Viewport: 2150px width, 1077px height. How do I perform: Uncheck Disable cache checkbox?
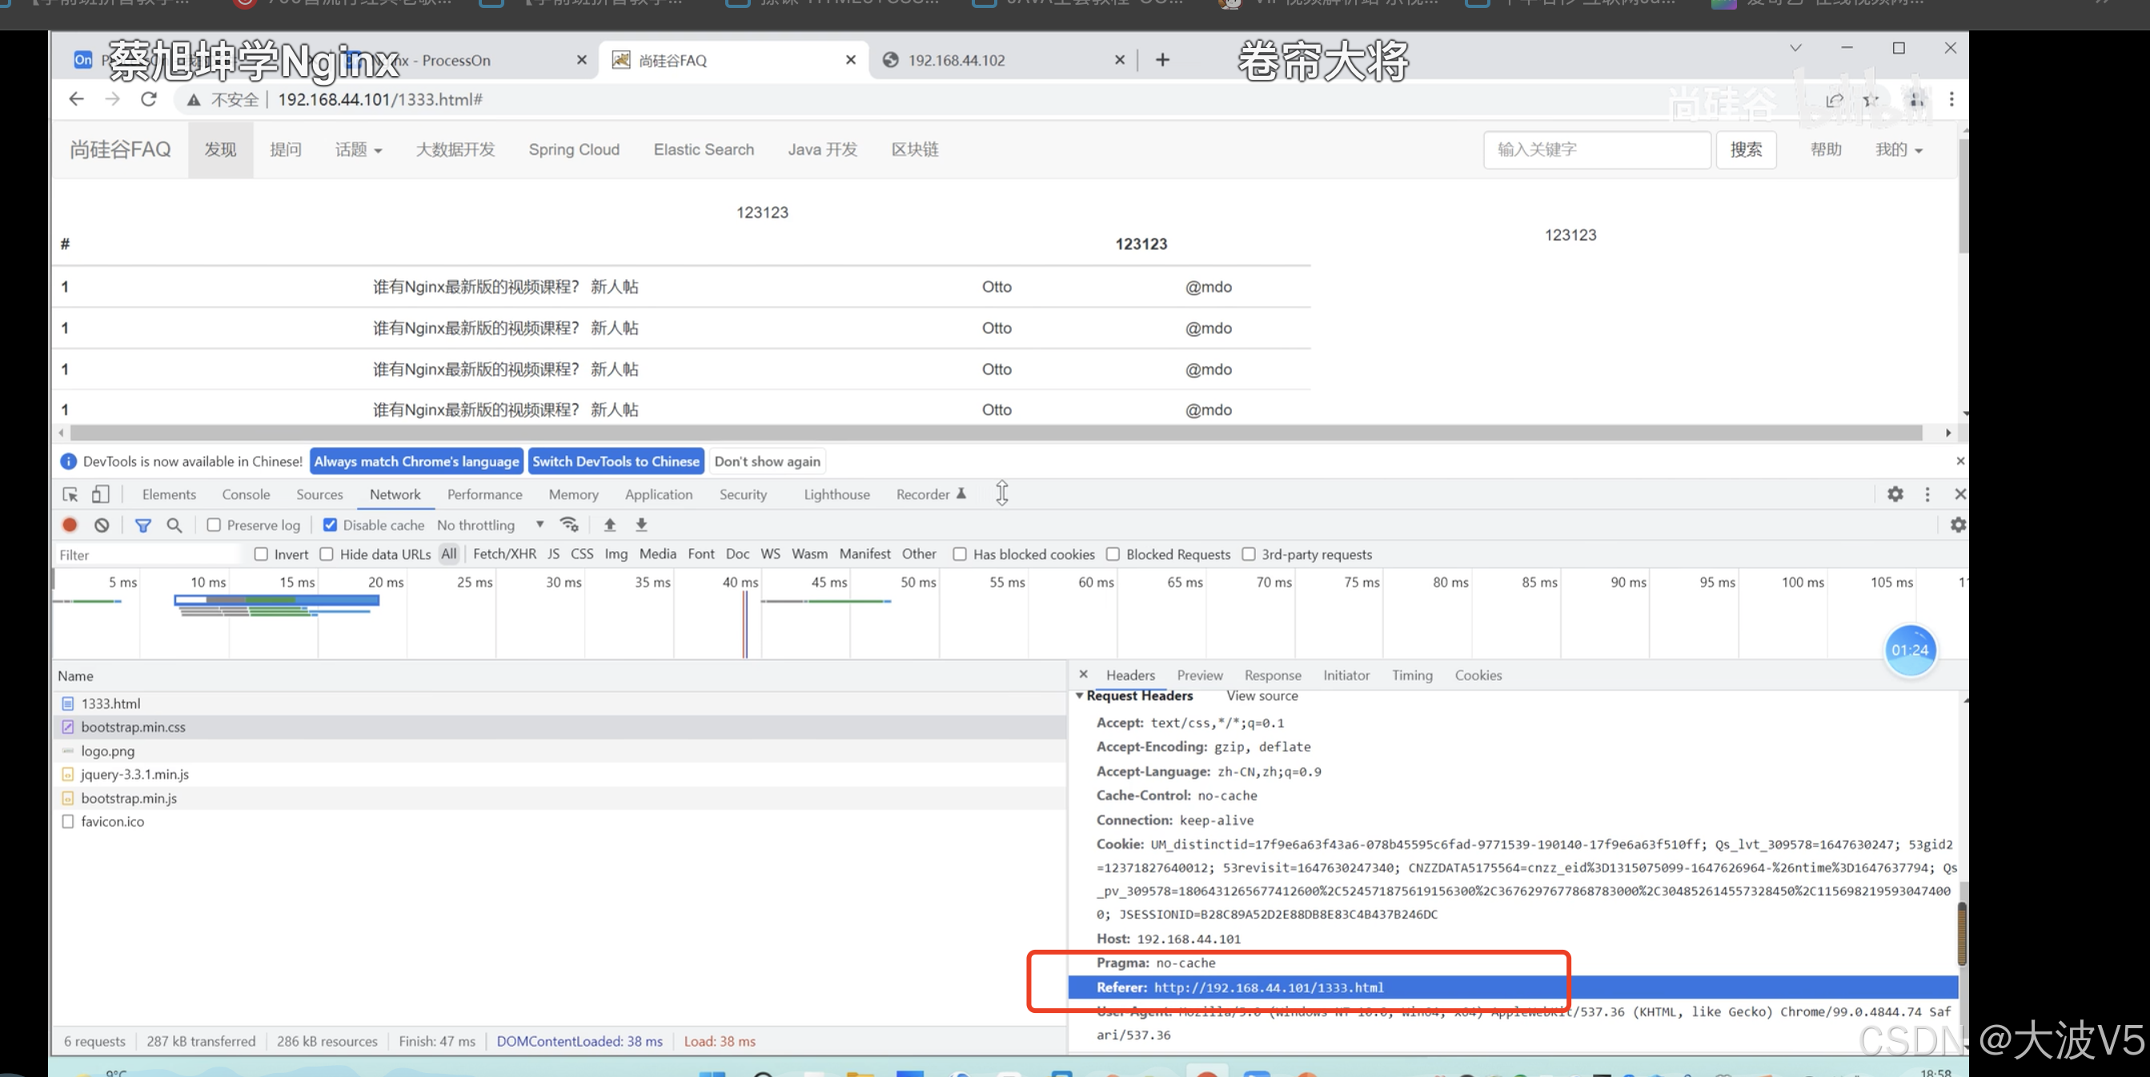(331, 525)
